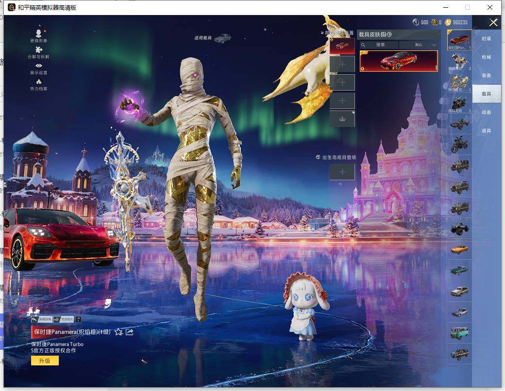
Task: Switch to the 时装 (outfits) tab
Action: (x=487, y=39)
